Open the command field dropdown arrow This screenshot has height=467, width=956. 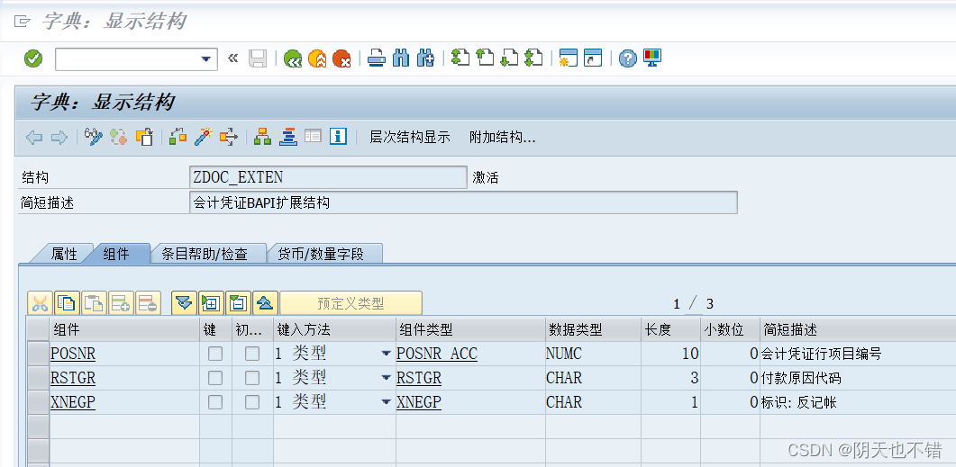coord(205,59)
